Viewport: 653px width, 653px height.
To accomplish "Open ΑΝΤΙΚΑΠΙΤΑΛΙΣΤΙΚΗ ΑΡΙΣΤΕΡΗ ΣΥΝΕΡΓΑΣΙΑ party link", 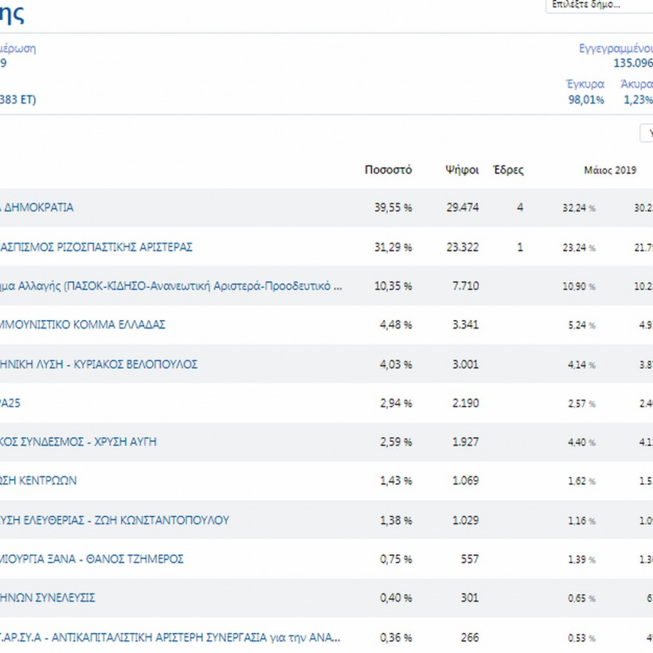I will point(170,638).
